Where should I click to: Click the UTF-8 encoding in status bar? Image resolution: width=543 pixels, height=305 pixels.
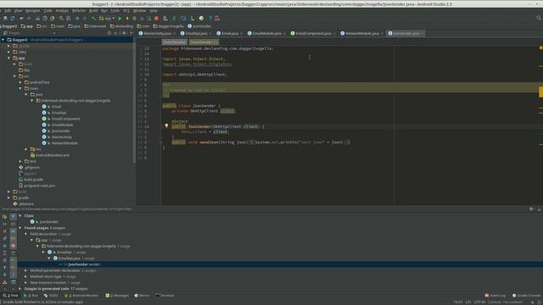coord(479,302)
